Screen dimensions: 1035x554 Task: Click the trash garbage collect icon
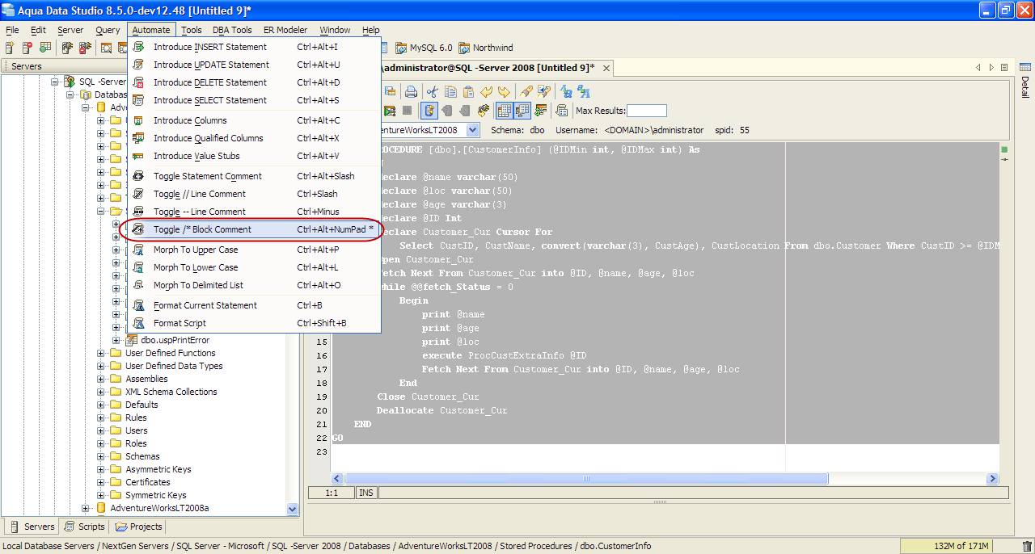[1027, 547]
